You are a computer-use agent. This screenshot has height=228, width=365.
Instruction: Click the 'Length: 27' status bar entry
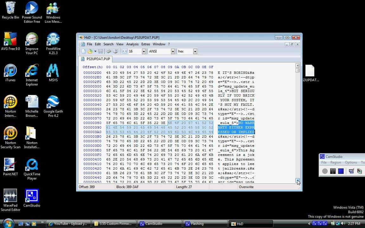tap(184, 187)
